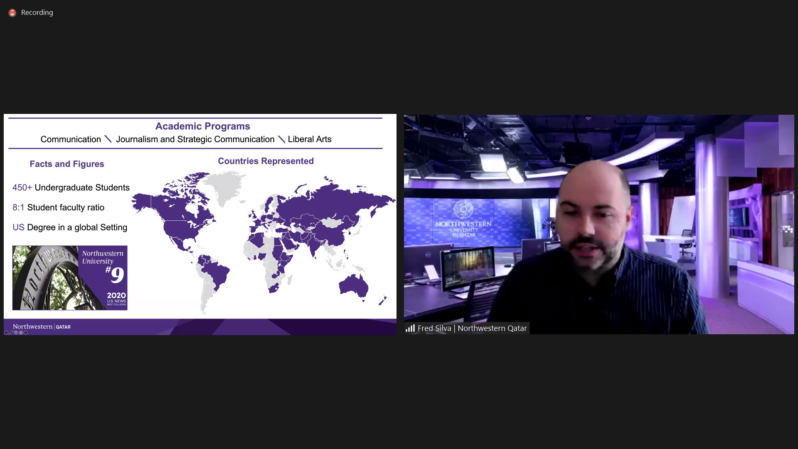Select Fred Silva's video tile

point(599,224)
